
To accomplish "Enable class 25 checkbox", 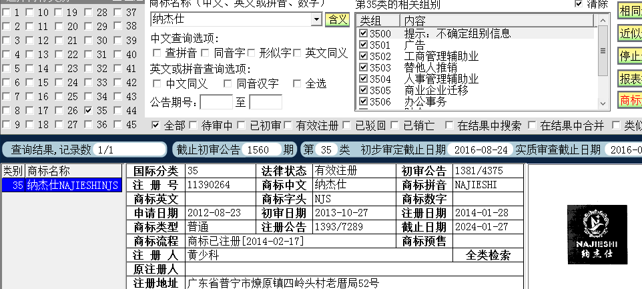I will [59, 97].
